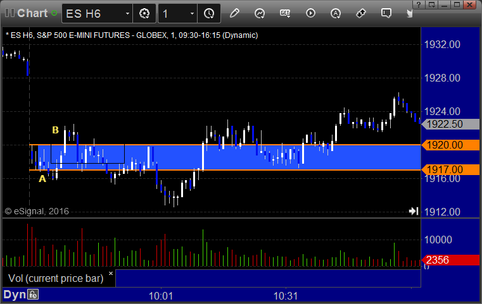Click the GET tools icon
Screen dimensions: 482x304
click(285, 13)
